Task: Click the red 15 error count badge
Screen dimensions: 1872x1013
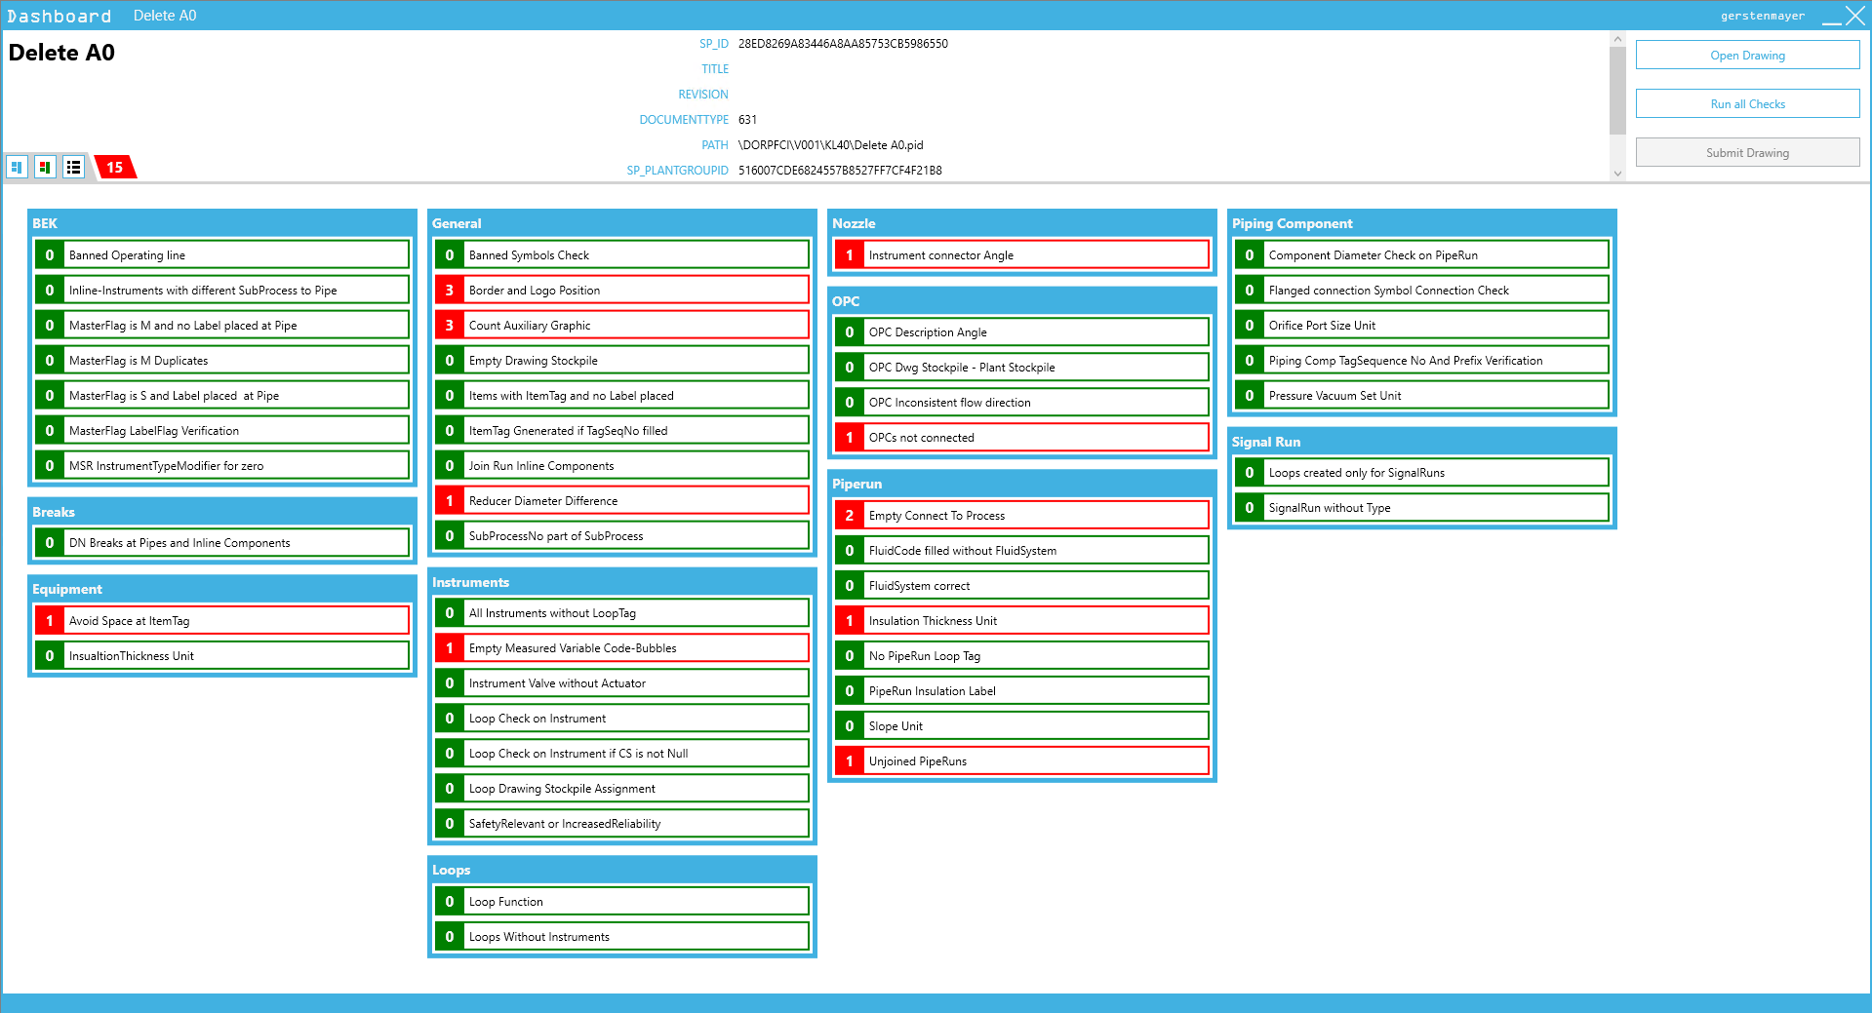Action: pos(115,168)
